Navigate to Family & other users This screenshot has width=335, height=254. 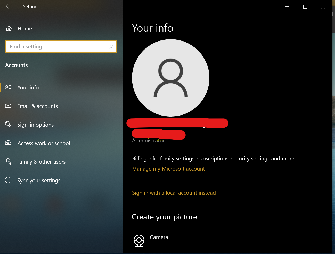tap(41, 162)
